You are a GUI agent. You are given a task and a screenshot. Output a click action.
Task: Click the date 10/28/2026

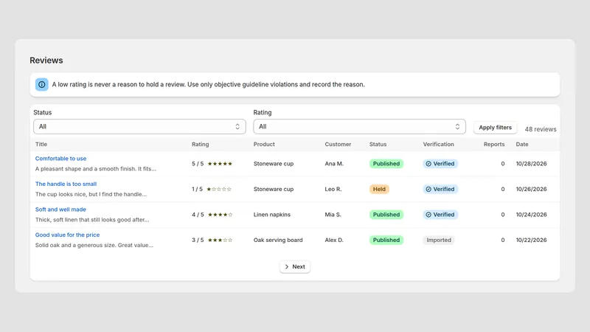click(531, 164)
